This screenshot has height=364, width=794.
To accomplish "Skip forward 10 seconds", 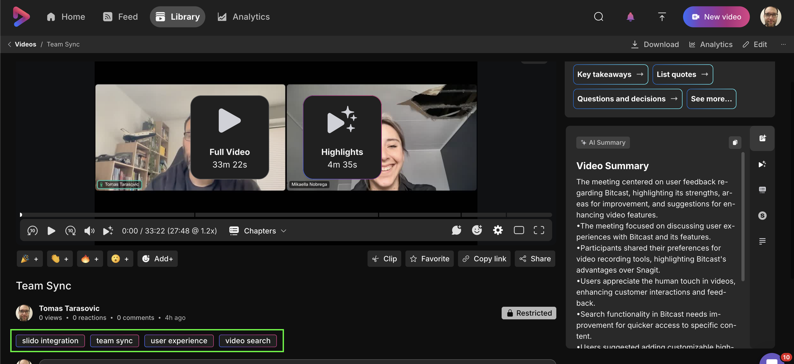I will [x=70, y=230].
